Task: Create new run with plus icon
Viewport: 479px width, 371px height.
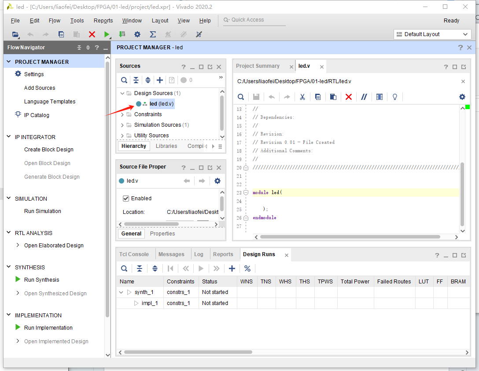Action: pos(232,268)
